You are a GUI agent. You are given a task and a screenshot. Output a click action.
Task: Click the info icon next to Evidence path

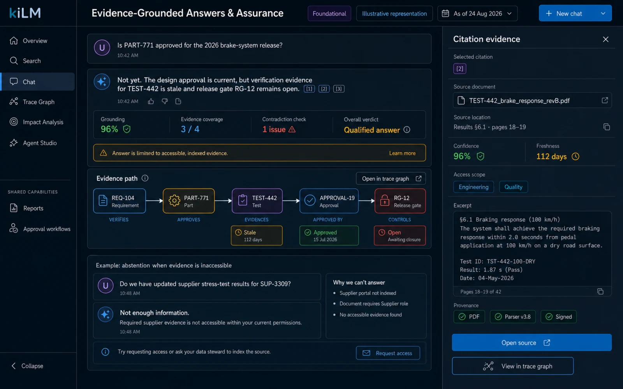coord(145,178)
